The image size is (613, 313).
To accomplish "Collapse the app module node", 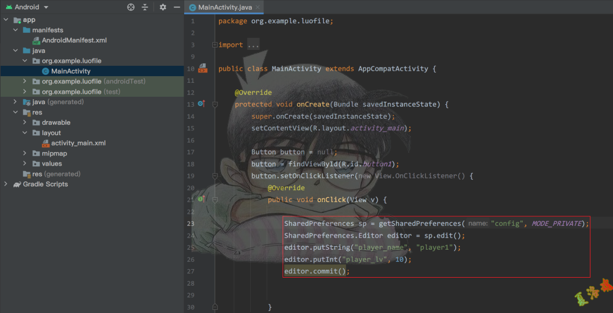I will click(x=6, y=19).
